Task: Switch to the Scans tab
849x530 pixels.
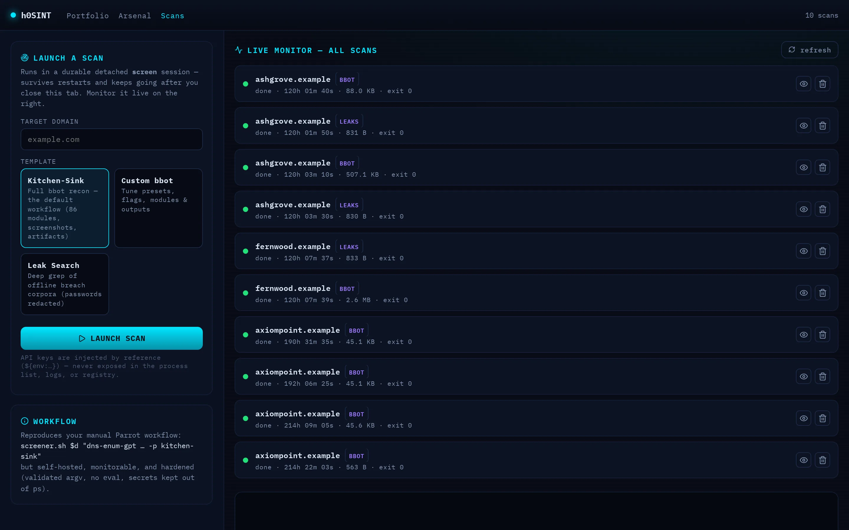Action: pyautogui.click(x=173, y=16)
